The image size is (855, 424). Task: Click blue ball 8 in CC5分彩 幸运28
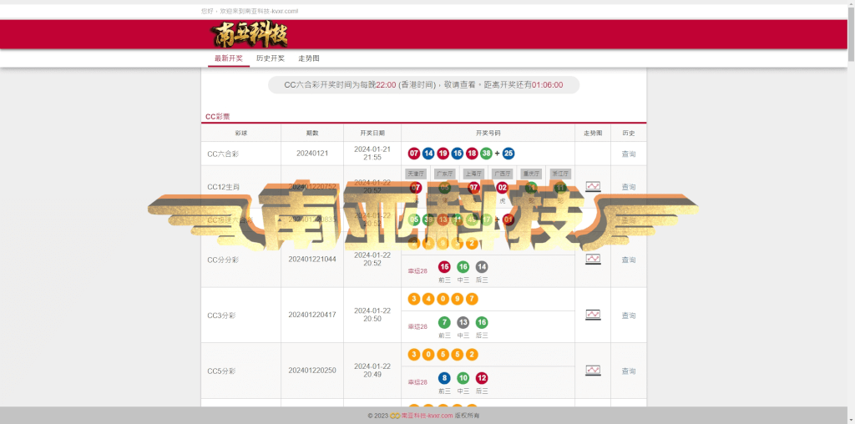click(444, 378)
